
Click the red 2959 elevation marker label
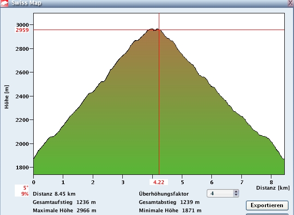pyautogui.click(x=22, y=30)
